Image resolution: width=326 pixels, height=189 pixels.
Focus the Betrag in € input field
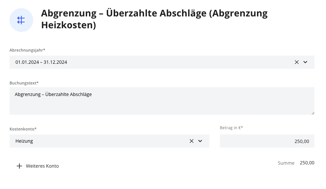coord(267,141)
